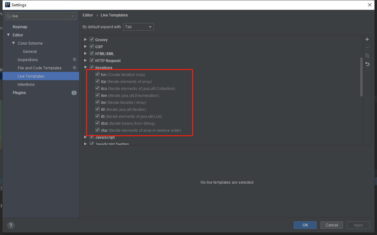Click the Live Templates breadcrumb title

pos(114,15)
